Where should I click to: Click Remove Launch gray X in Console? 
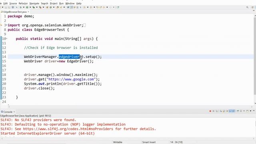[x=213, y=111]
